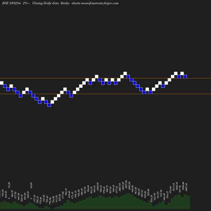The image size is (211, 211).
Task: Click the lower orange horizontal level line
Action: tap(105, 94)
